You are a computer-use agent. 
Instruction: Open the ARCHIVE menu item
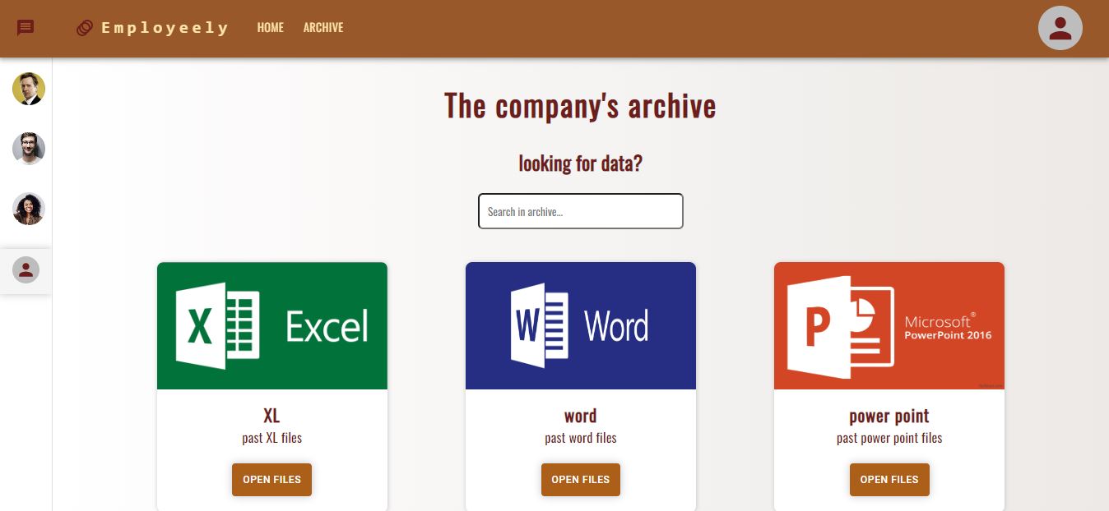click(x=323, y=28)
